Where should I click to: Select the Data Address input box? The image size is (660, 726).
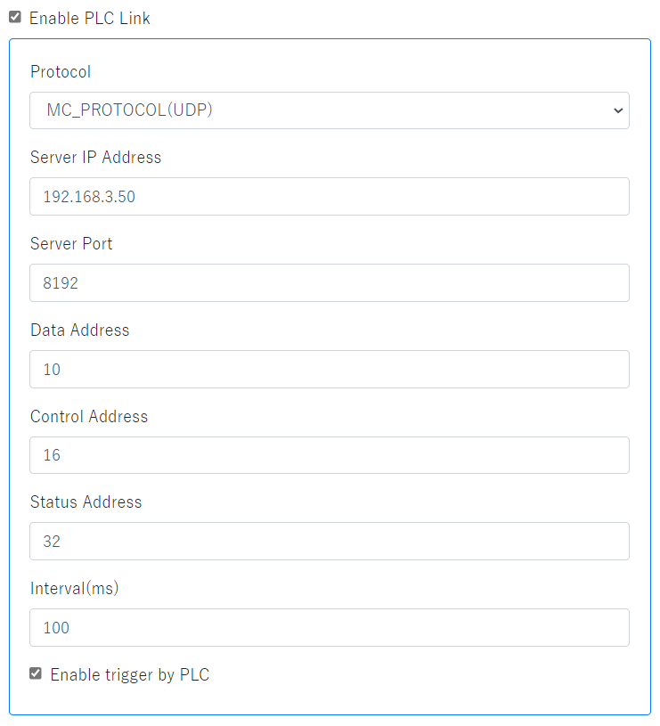coord(329,369)
